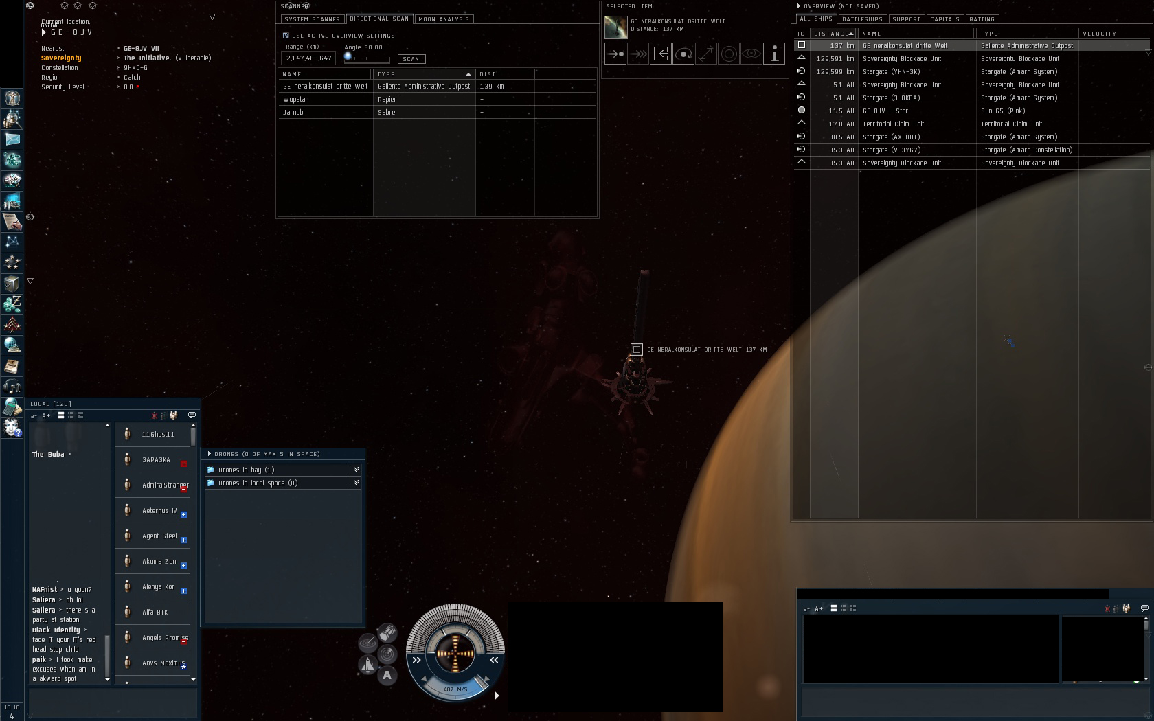Click the Keep at Range arrow icon
This screenshot has width=1154, height=721.
(706, 54)
